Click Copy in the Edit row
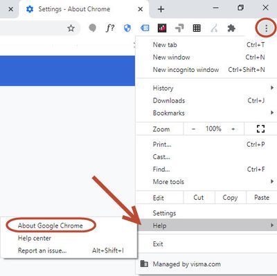Screen dimensions: 277x276 tap(230, 197)
